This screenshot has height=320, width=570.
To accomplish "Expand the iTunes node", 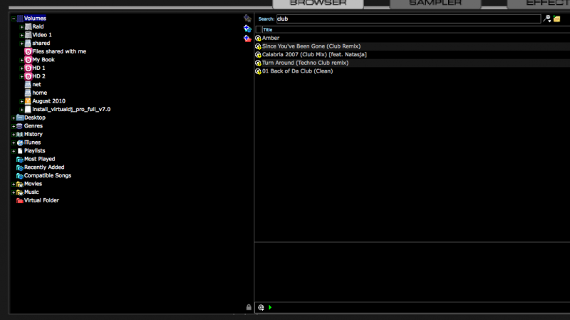I will (14, 143).
